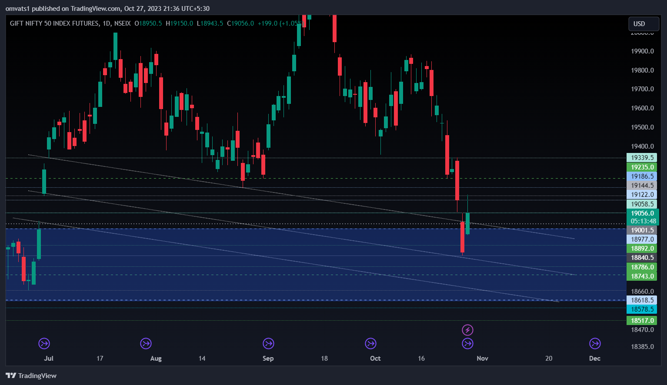Click the +199.0 change value
667x385 pixels.
[x=267, y=23]
